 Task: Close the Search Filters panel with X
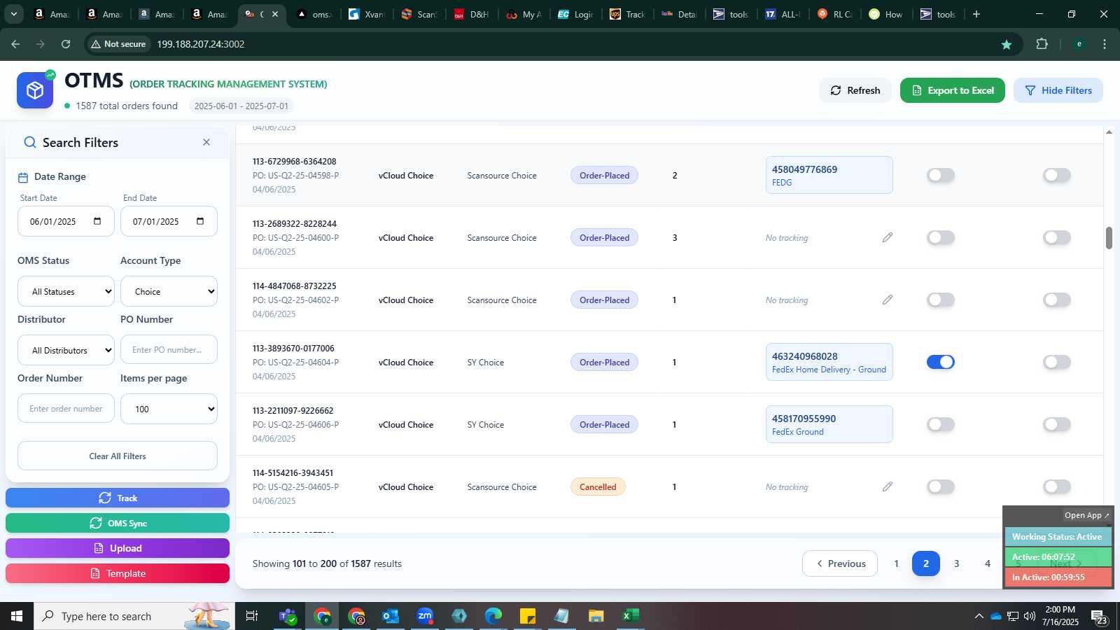(206, 142)
